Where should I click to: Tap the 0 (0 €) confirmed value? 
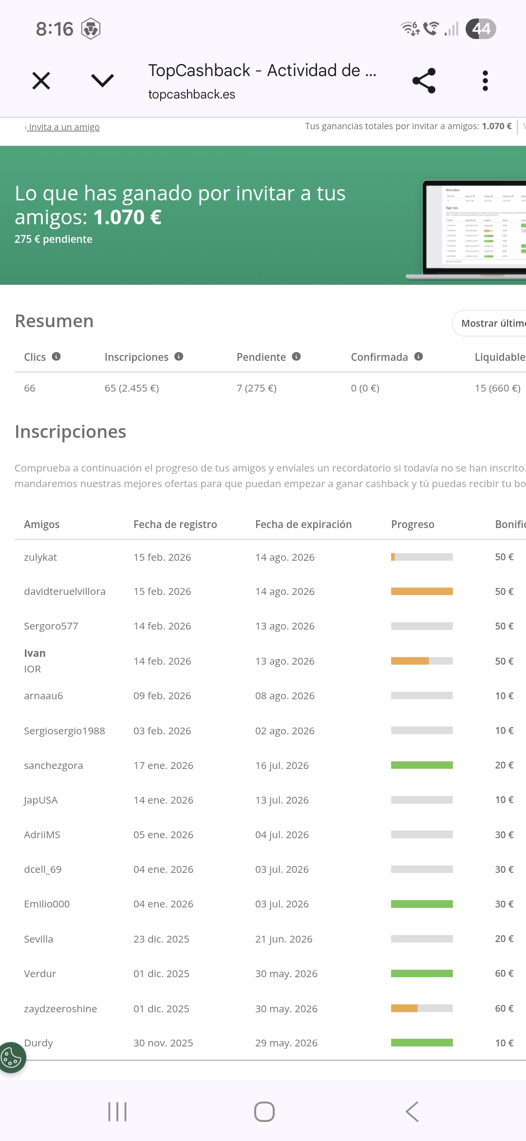(365, 388)
